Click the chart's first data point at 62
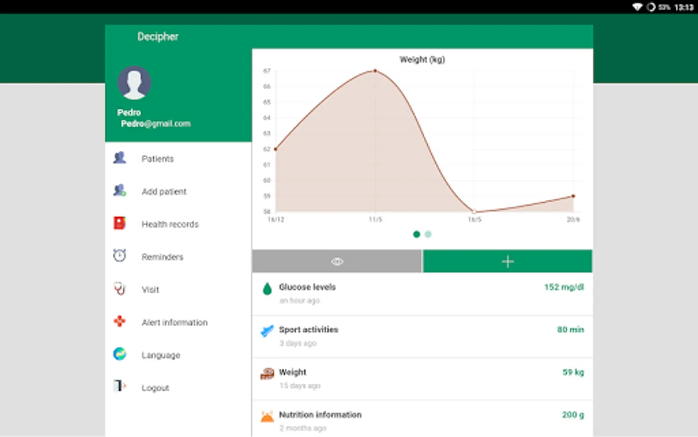This screenshot has height=437, width=698. tap(276, 149)
